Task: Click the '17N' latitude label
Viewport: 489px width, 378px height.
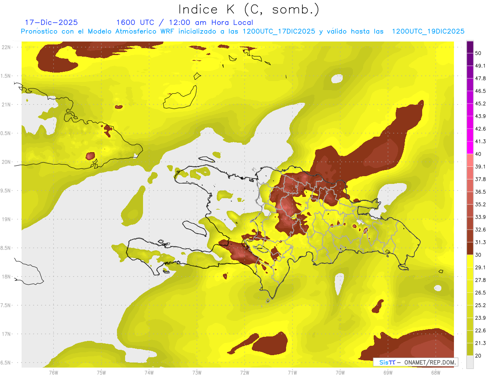Action: (7, 334)
